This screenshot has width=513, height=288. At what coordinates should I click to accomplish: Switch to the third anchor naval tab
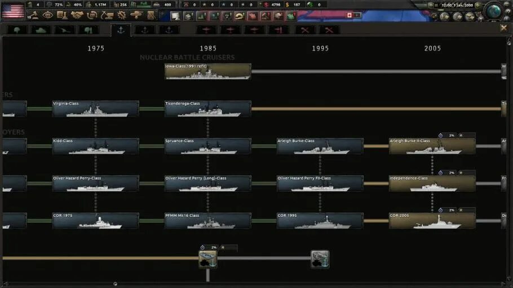click(x=169, y=30)
